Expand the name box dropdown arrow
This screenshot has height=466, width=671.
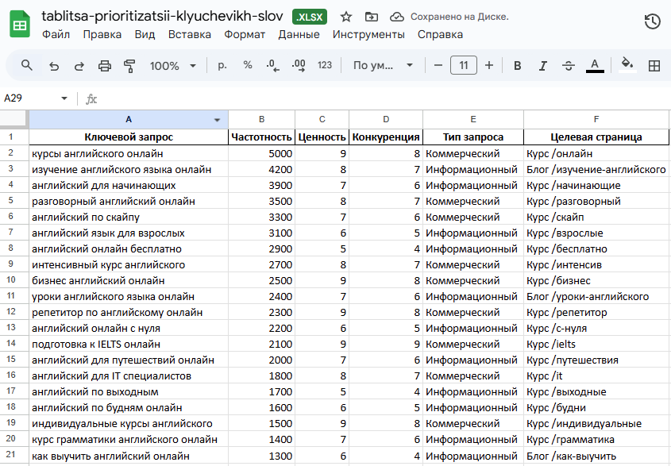tap(64, 98)
